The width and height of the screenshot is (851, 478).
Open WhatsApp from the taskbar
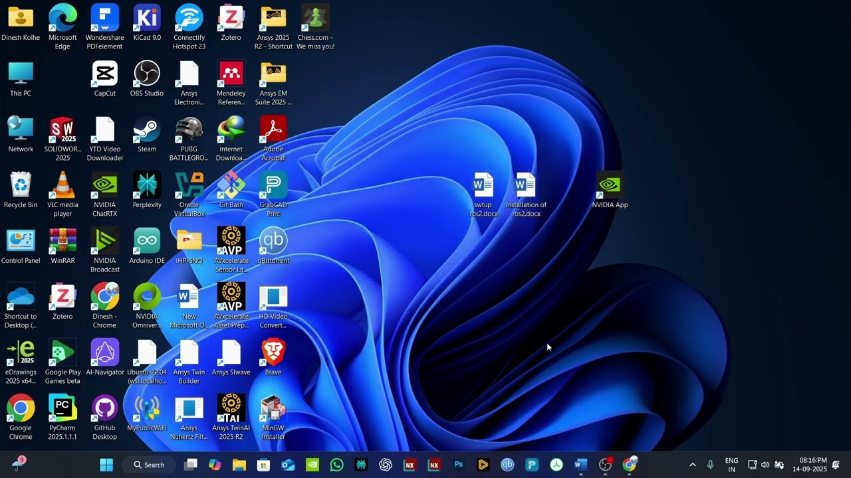[x=336, y=465]
